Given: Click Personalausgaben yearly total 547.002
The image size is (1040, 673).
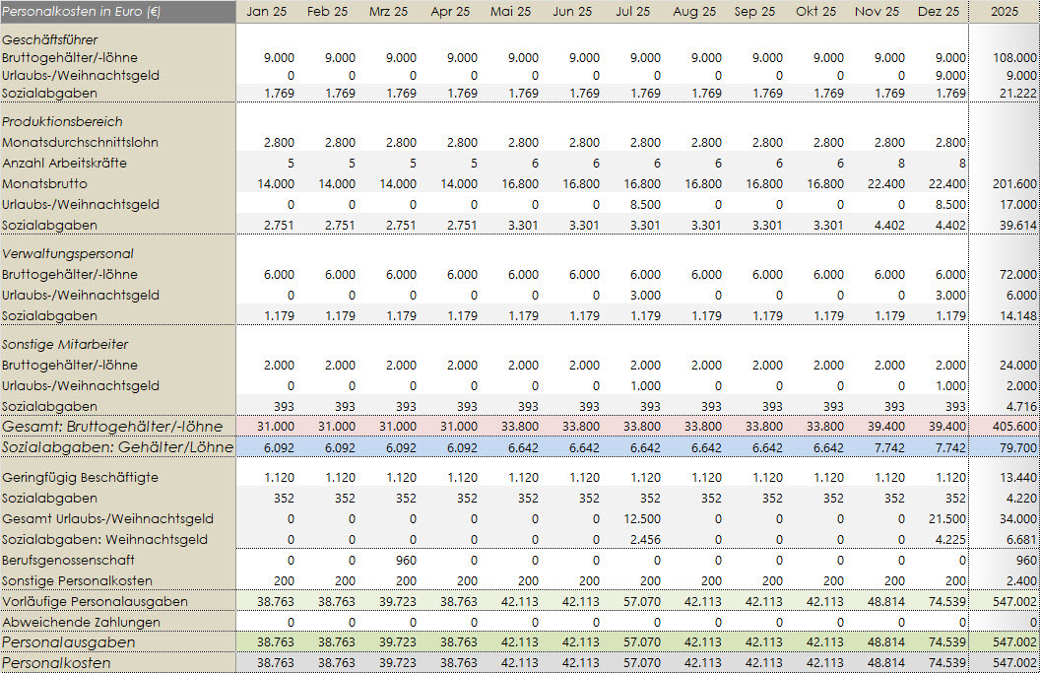Looking at the screenshot, I should click(x=1014, y=642).
